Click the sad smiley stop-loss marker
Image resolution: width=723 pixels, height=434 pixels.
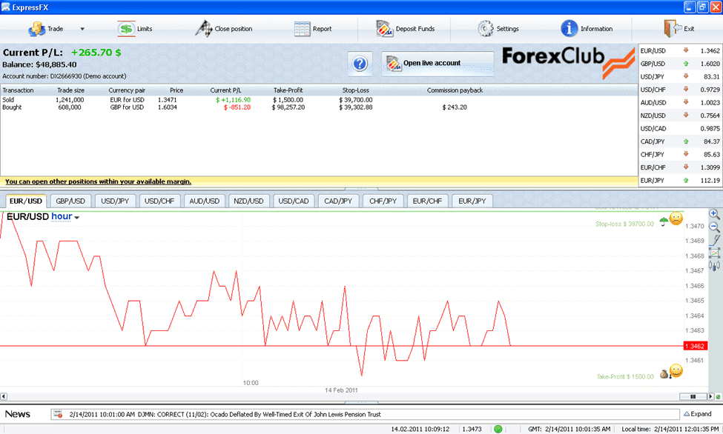click(x=676, y=218)
